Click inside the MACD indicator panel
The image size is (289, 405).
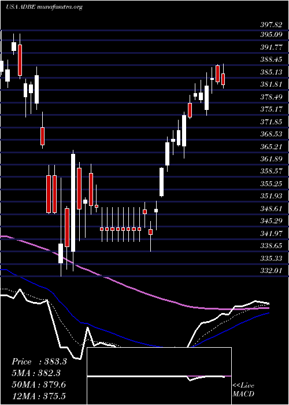coord(159,376)
